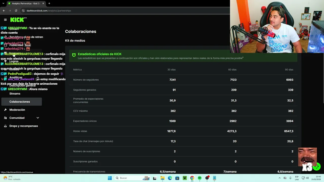Open File Explorer from the taskbar
Viewport: 324px width, 182px height.
pyautogui.click(x=162, y=178)
